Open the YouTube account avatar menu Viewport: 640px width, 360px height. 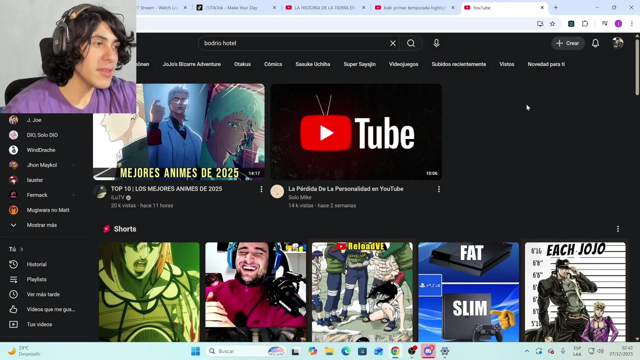(618, 43)
